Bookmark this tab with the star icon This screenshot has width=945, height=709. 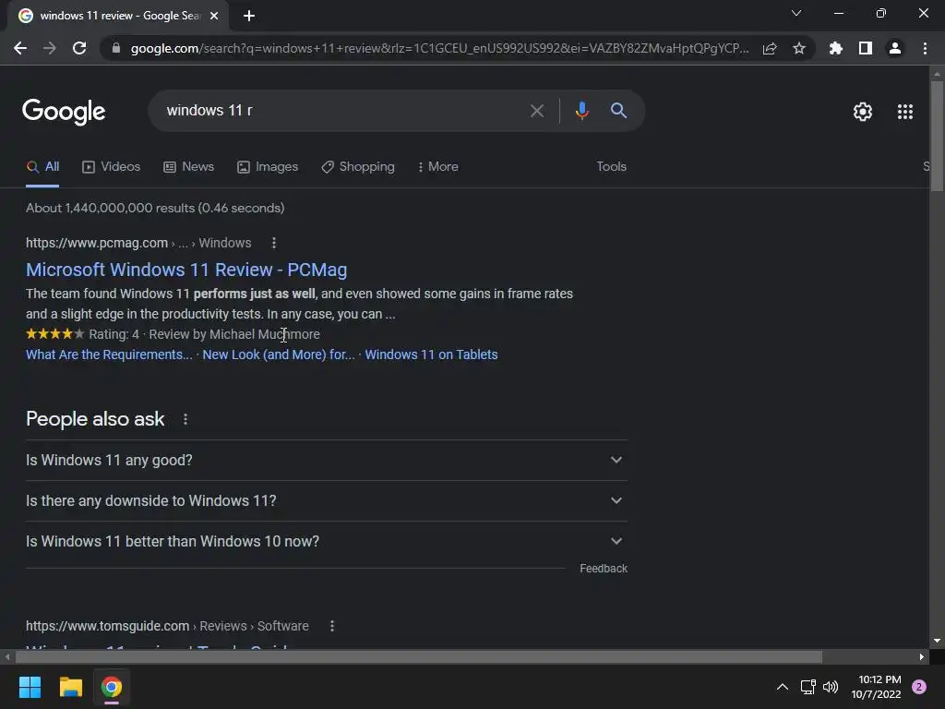click(x=799, y=48)
